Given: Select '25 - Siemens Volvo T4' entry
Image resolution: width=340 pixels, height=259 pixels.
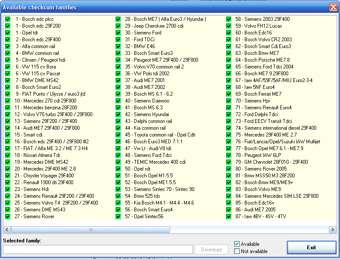Looking at the screenshot, I should point(56,203).
